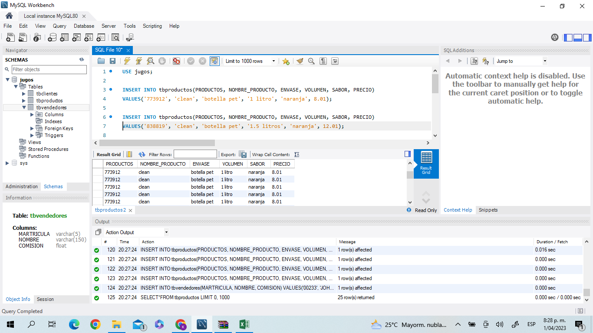593x333 pixels.
Task: Toggle wrap cell content icon
Action: click(x=297, y=154)
